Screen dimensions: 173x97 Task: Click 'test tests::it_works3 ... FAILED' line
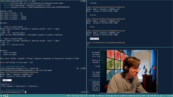point(13,17)
